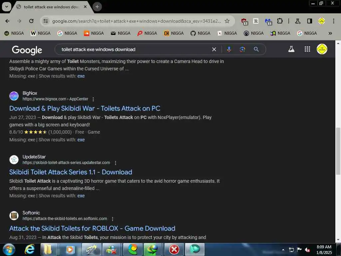This screenshot has width=341, height=256.
Task: Show results with exe under the BigNox result
Action: [81, 140]
